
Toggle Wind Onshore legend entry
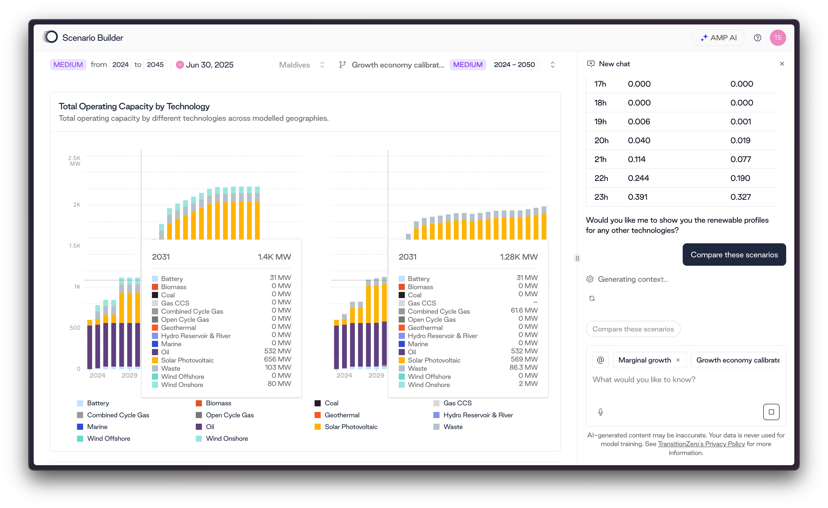[227, 438]
